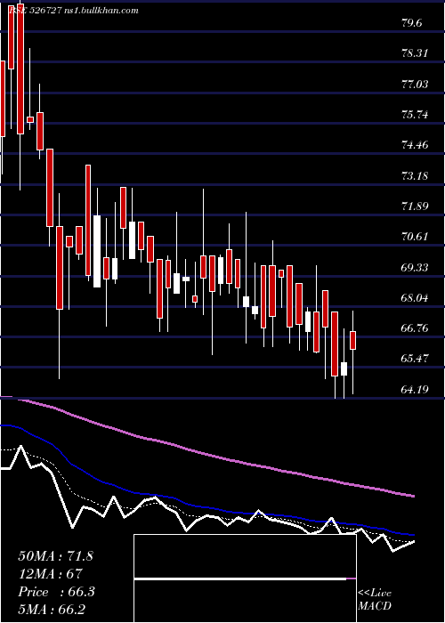The image size is (445, 623).
Task: Click the end of the blue 12MA line
Action: [x=414, y=535]
